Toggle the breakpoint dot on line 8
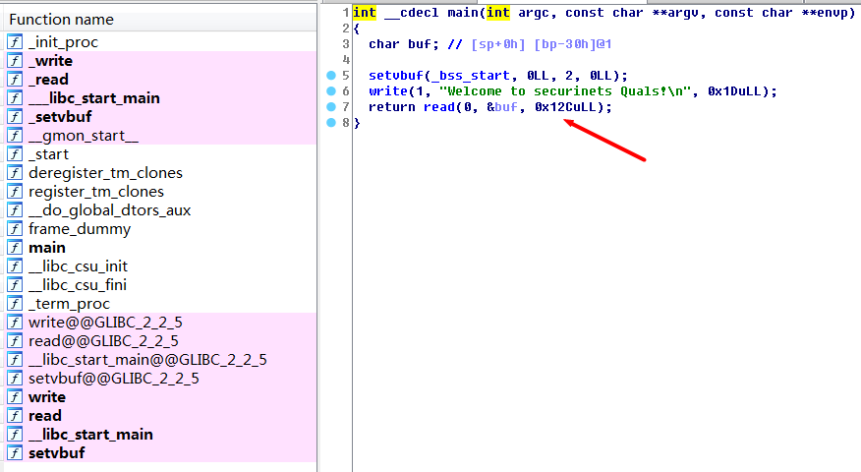861x472 pixels. click(x=331, y=123)
